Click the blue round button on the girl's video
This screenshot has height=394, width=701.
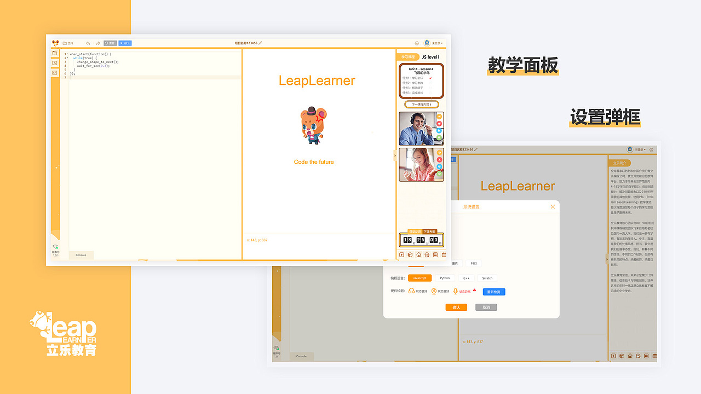click(x=439, y=167)
